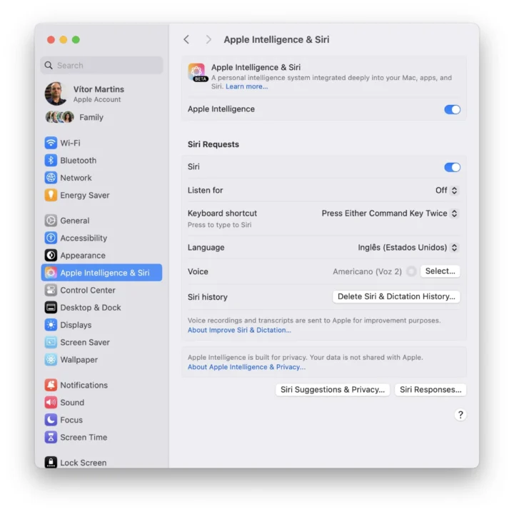Select General in the sidebar
The image size is (514, 514).
tap(101, 221)
